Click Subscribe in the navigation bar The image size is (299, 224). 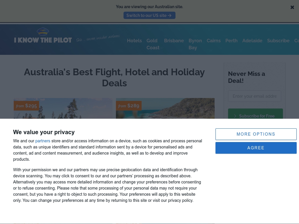pyautogui.click(x=278, y=41)
